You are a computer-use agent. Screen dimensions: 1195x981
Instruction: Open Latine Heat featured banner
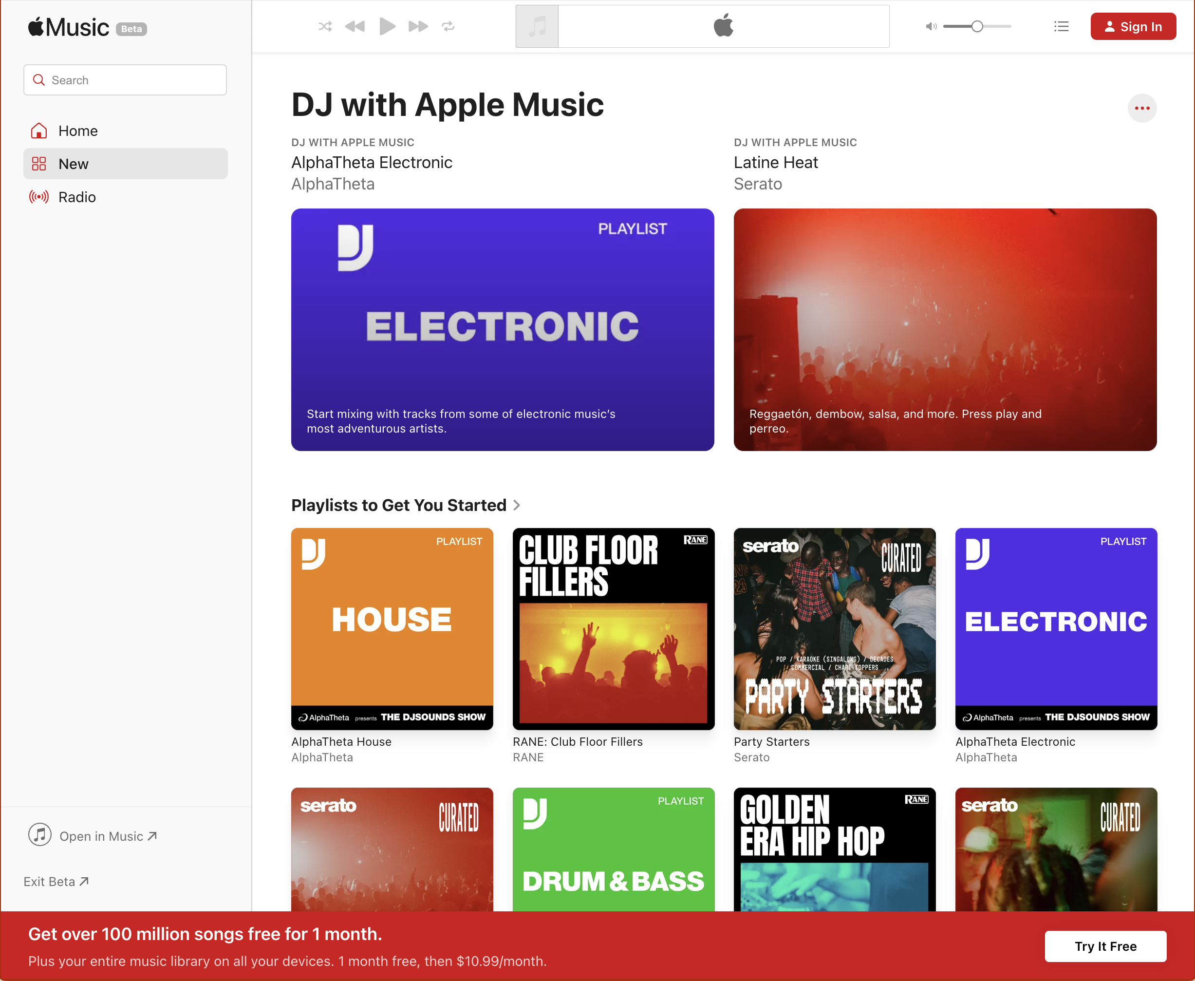point(945,329)
